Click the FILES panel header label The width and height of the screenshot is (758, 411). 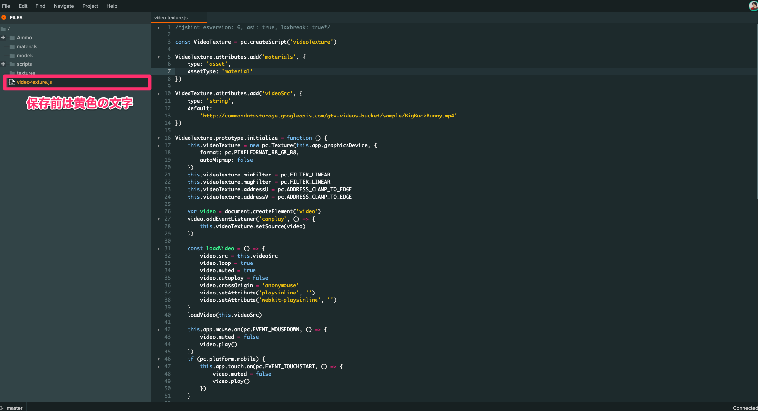coord(16,17)
